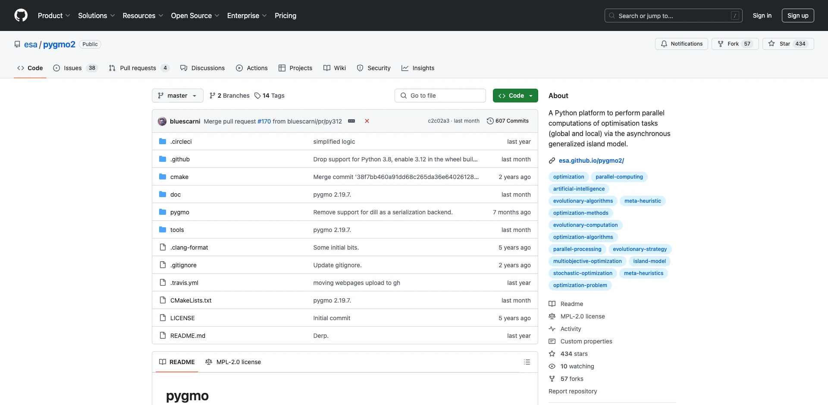
Task: Click the README.md file icon
Action: tap(163, 335)
